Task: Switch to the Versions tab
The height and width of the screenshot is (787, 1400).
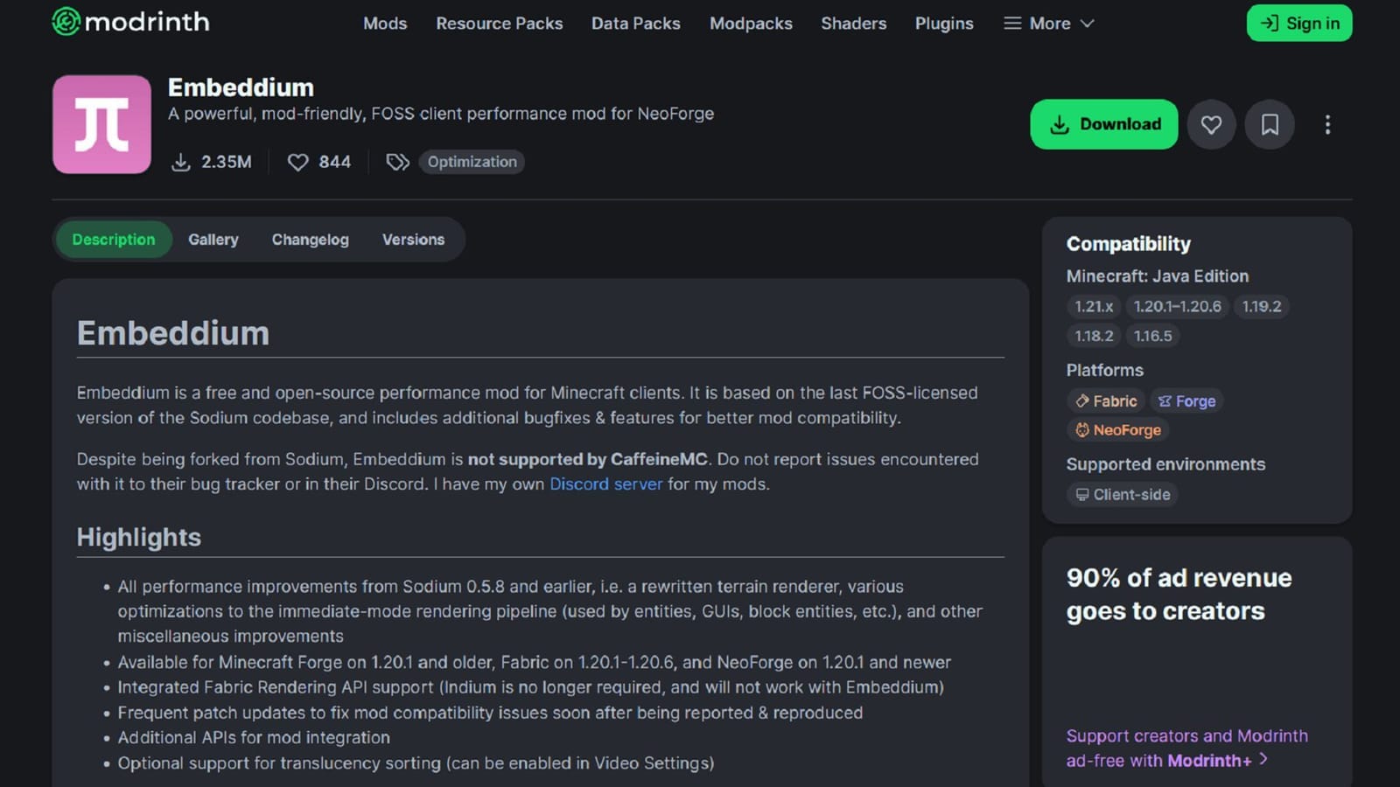Action: coord(413,239)
